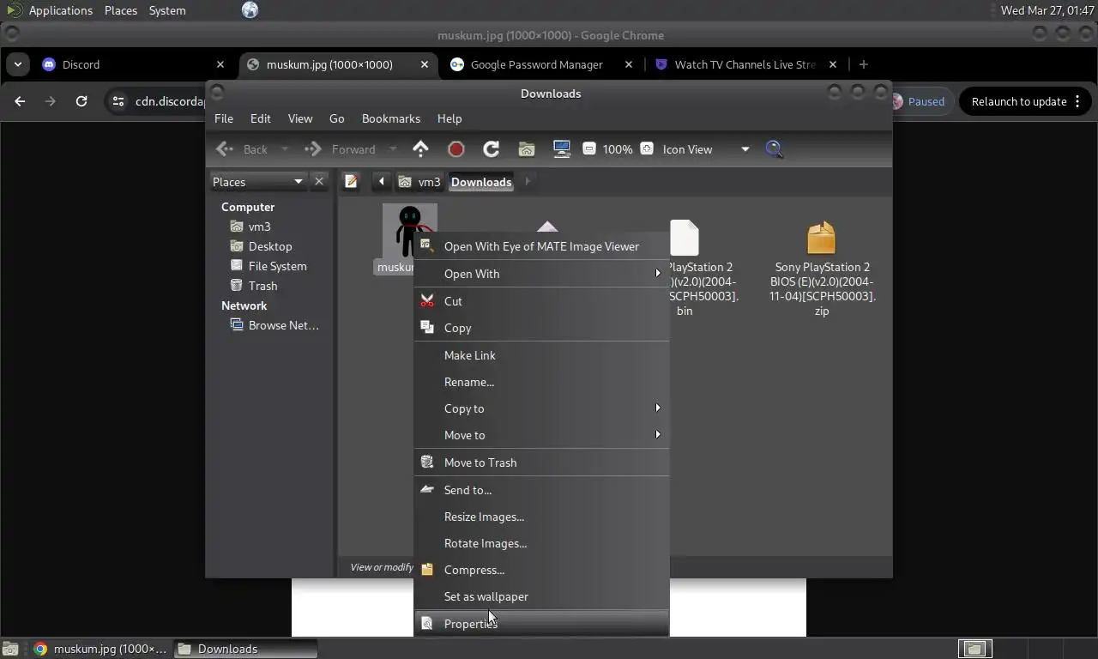Select the muskum image thumbnail
Viewport: 1098px width, 659px height.
tap(410, 230)
